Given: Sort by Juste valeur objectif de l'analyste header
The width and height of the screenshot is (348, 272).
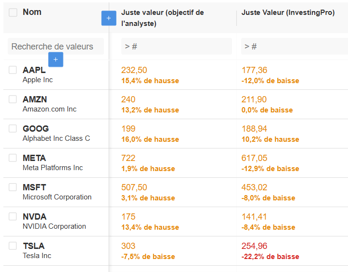Looking at the screenshot, I should click(162, 18).
